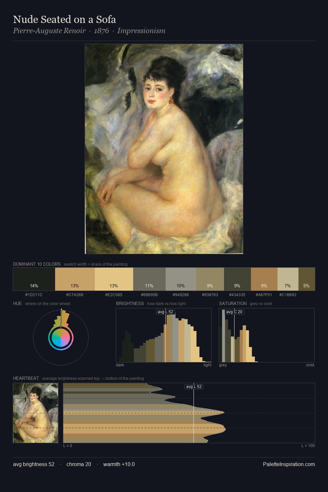
Task: Click hex code text #A67F51
Action: [264, 295]
